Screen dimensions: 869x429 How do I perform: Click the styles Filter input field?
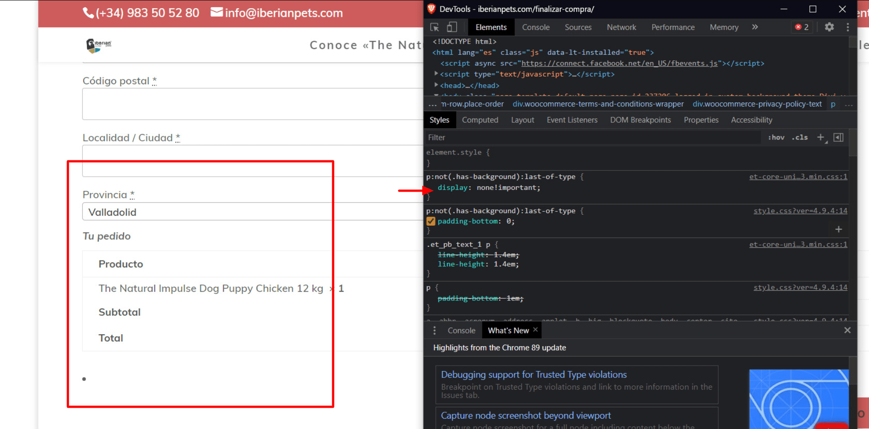click(593, 137)
